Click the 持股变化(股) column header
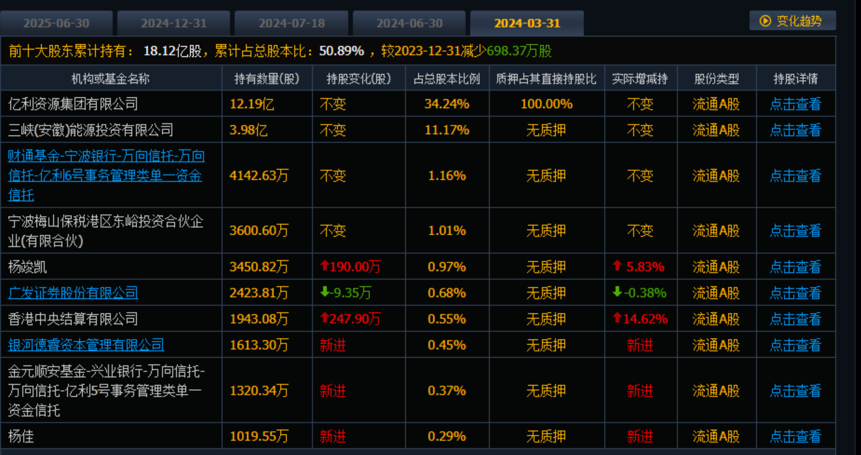This screenshot has height=455, width=861. 359,79
